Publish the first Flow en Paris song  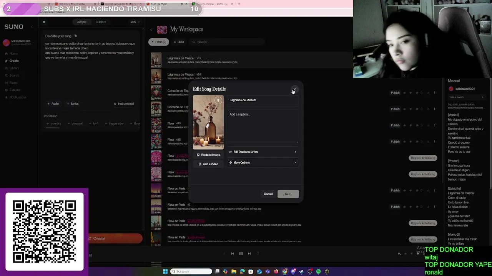395,191
